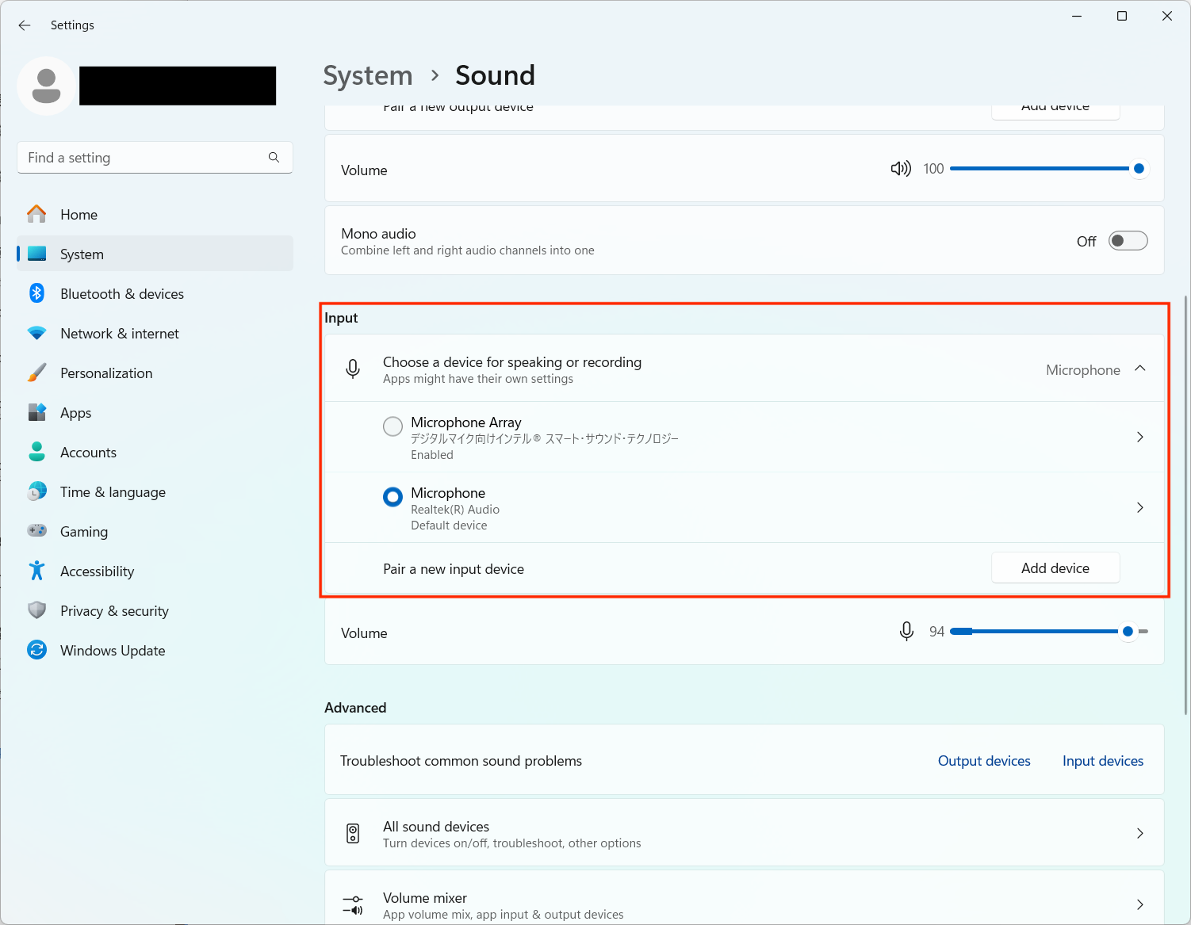Open Bluetooth & devices settings
Viewport: 1191px width, 925px height.
121,294
